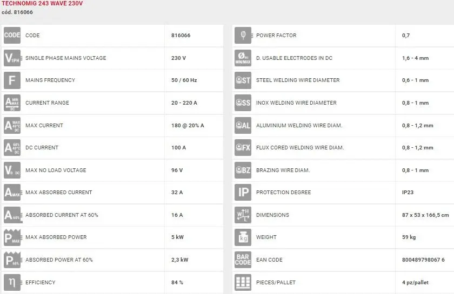Click the flux cored wire FX icon
This screenshot has height=294, width=454.
pyautogui.click(x=243, y=148)
